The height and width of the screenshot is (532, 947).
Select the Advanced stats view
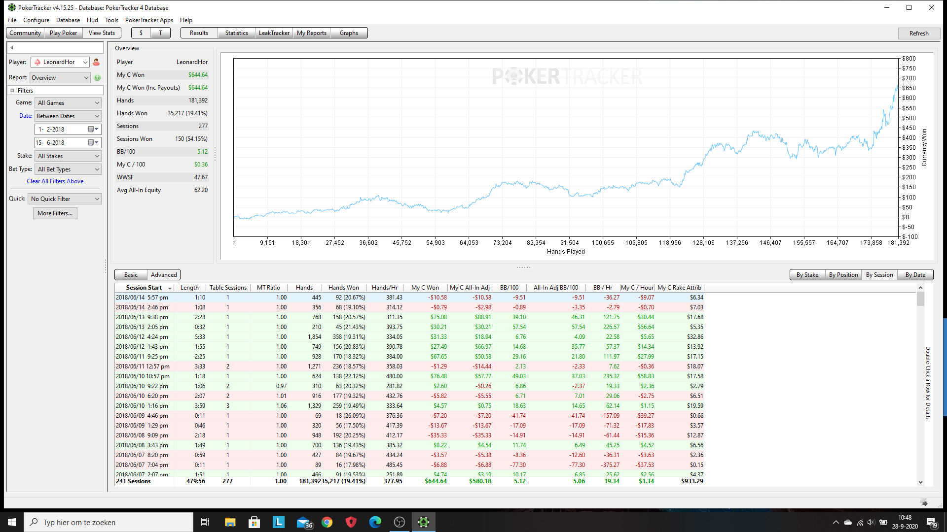coord(164,275)
